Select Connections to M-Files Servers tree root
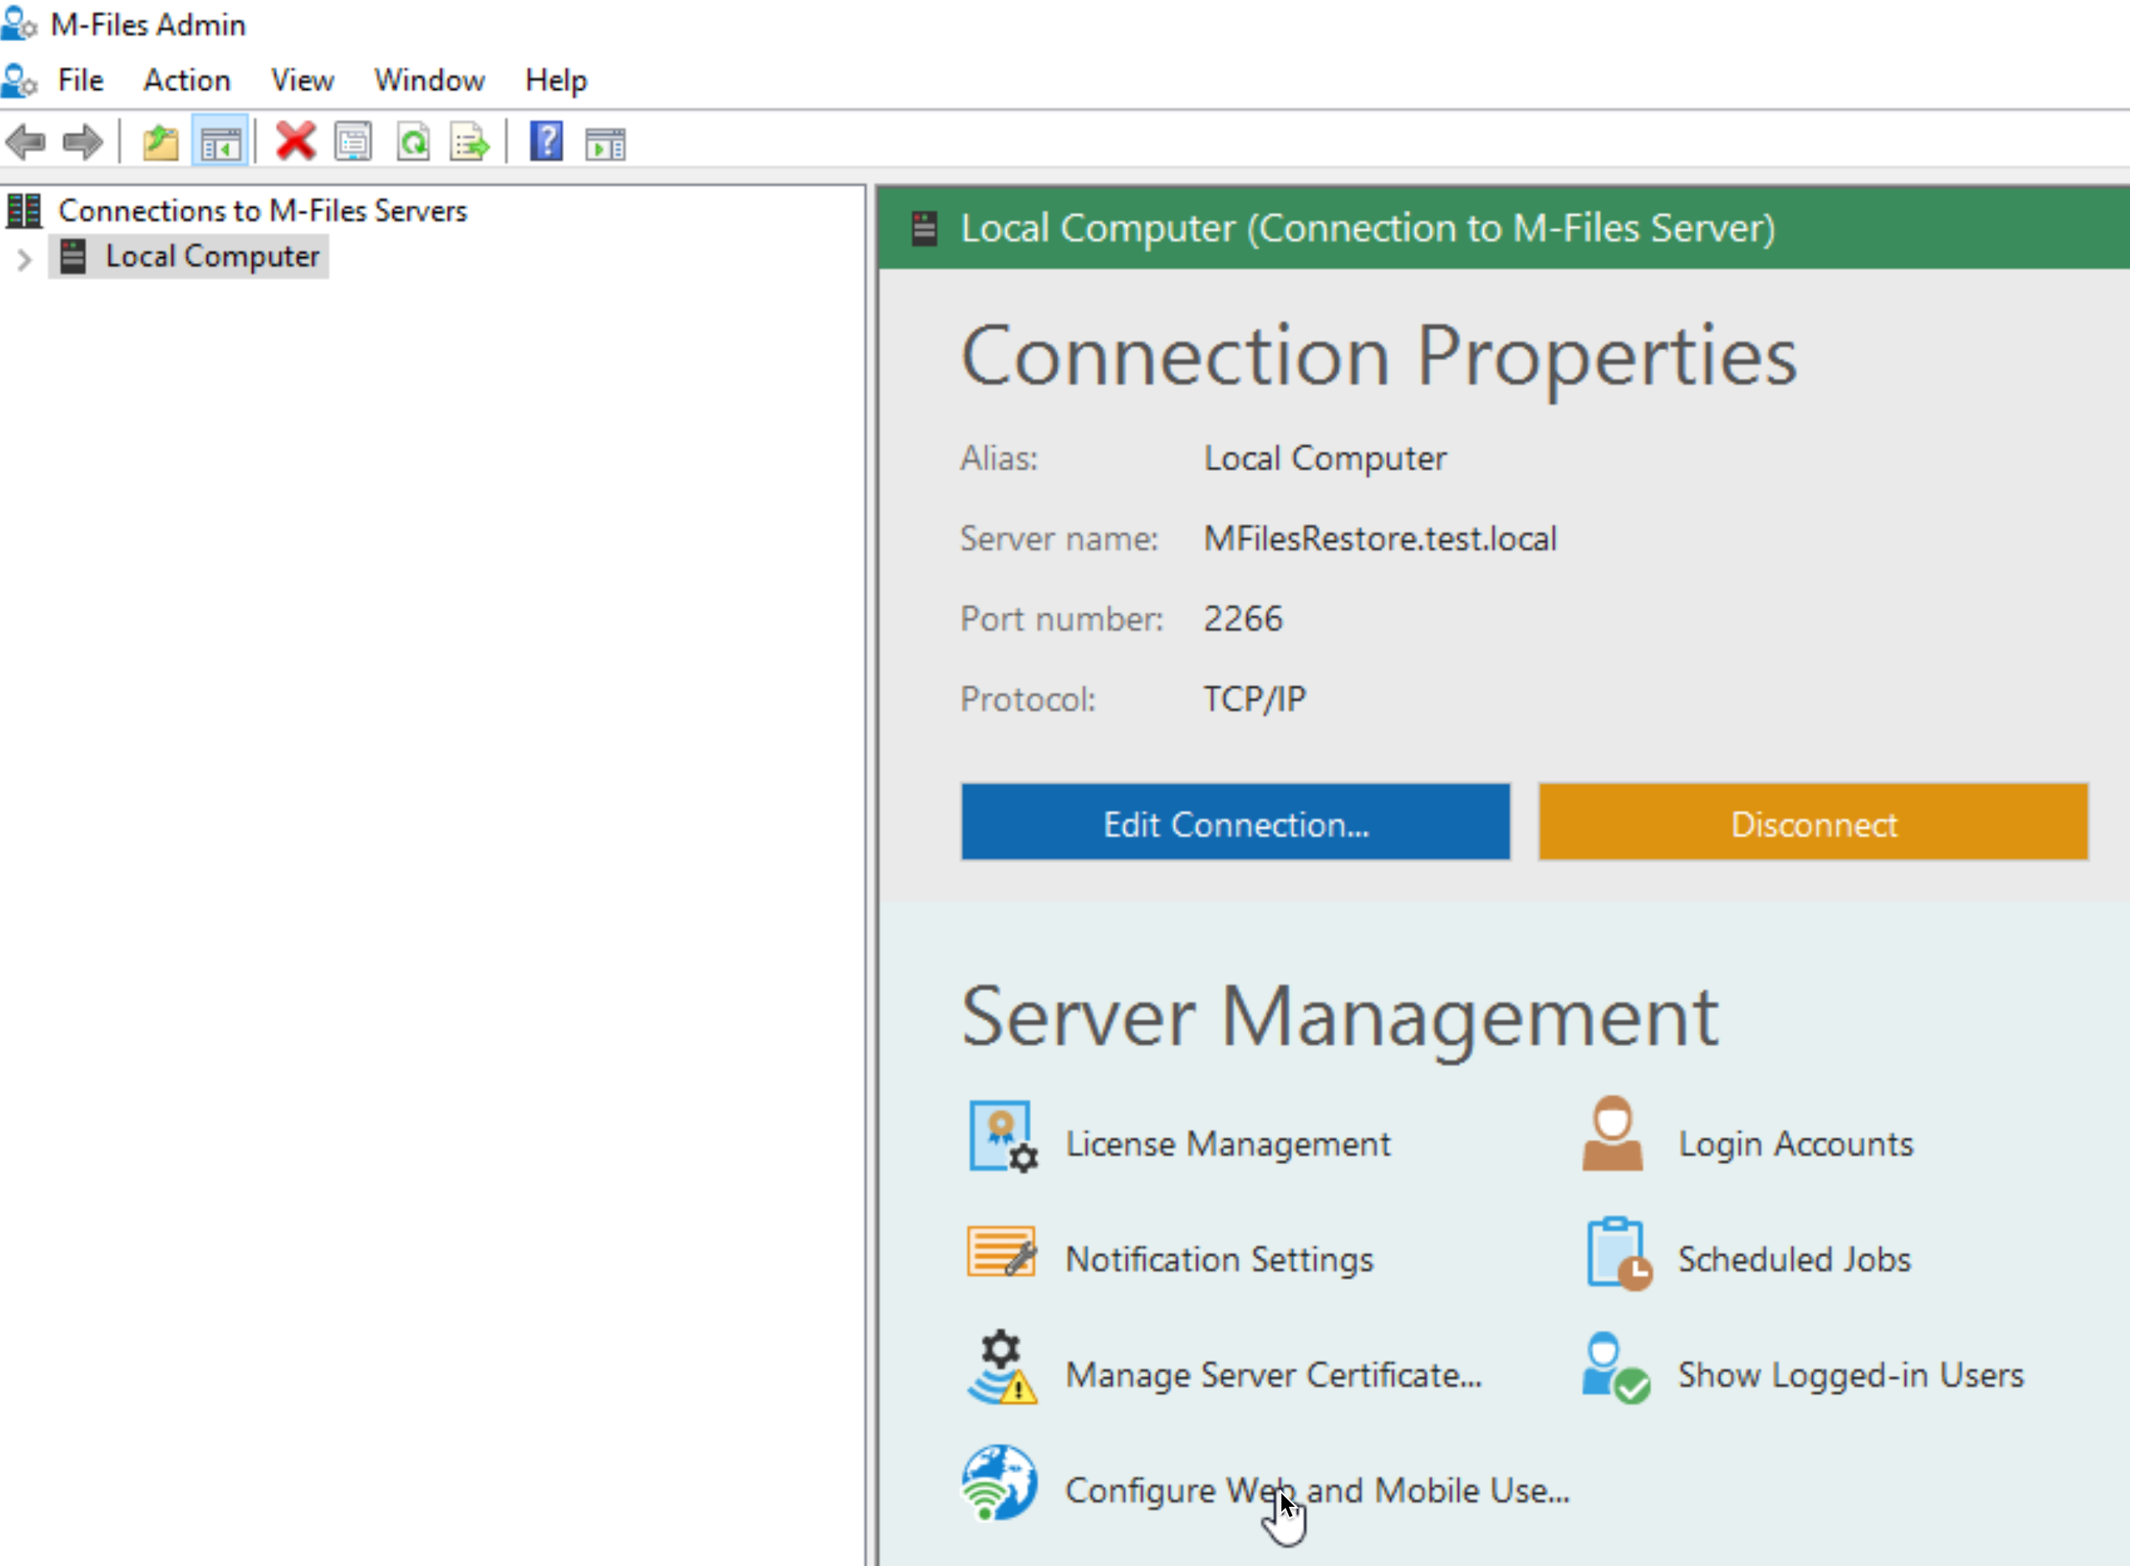 pos(263,210)
